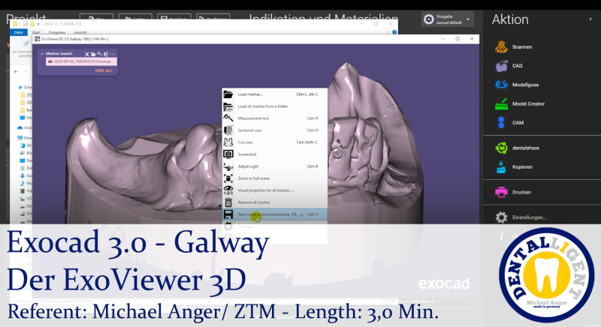The height and width of the screenshot is (327, 601).
Task: Click the Explorer help icon
Action: [x=394, y=32]
